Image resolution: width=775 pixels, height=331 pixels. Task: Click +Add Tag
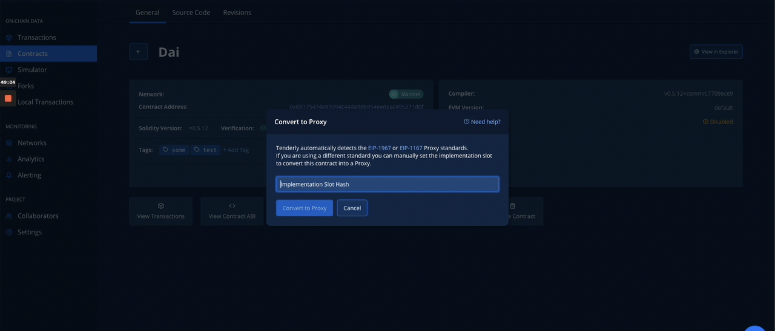236,150
